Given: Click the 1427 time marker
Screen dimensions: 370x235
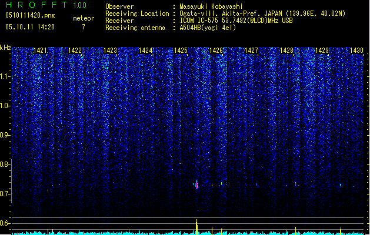Looking at the screenshot, I should click(x=251, y=51).
